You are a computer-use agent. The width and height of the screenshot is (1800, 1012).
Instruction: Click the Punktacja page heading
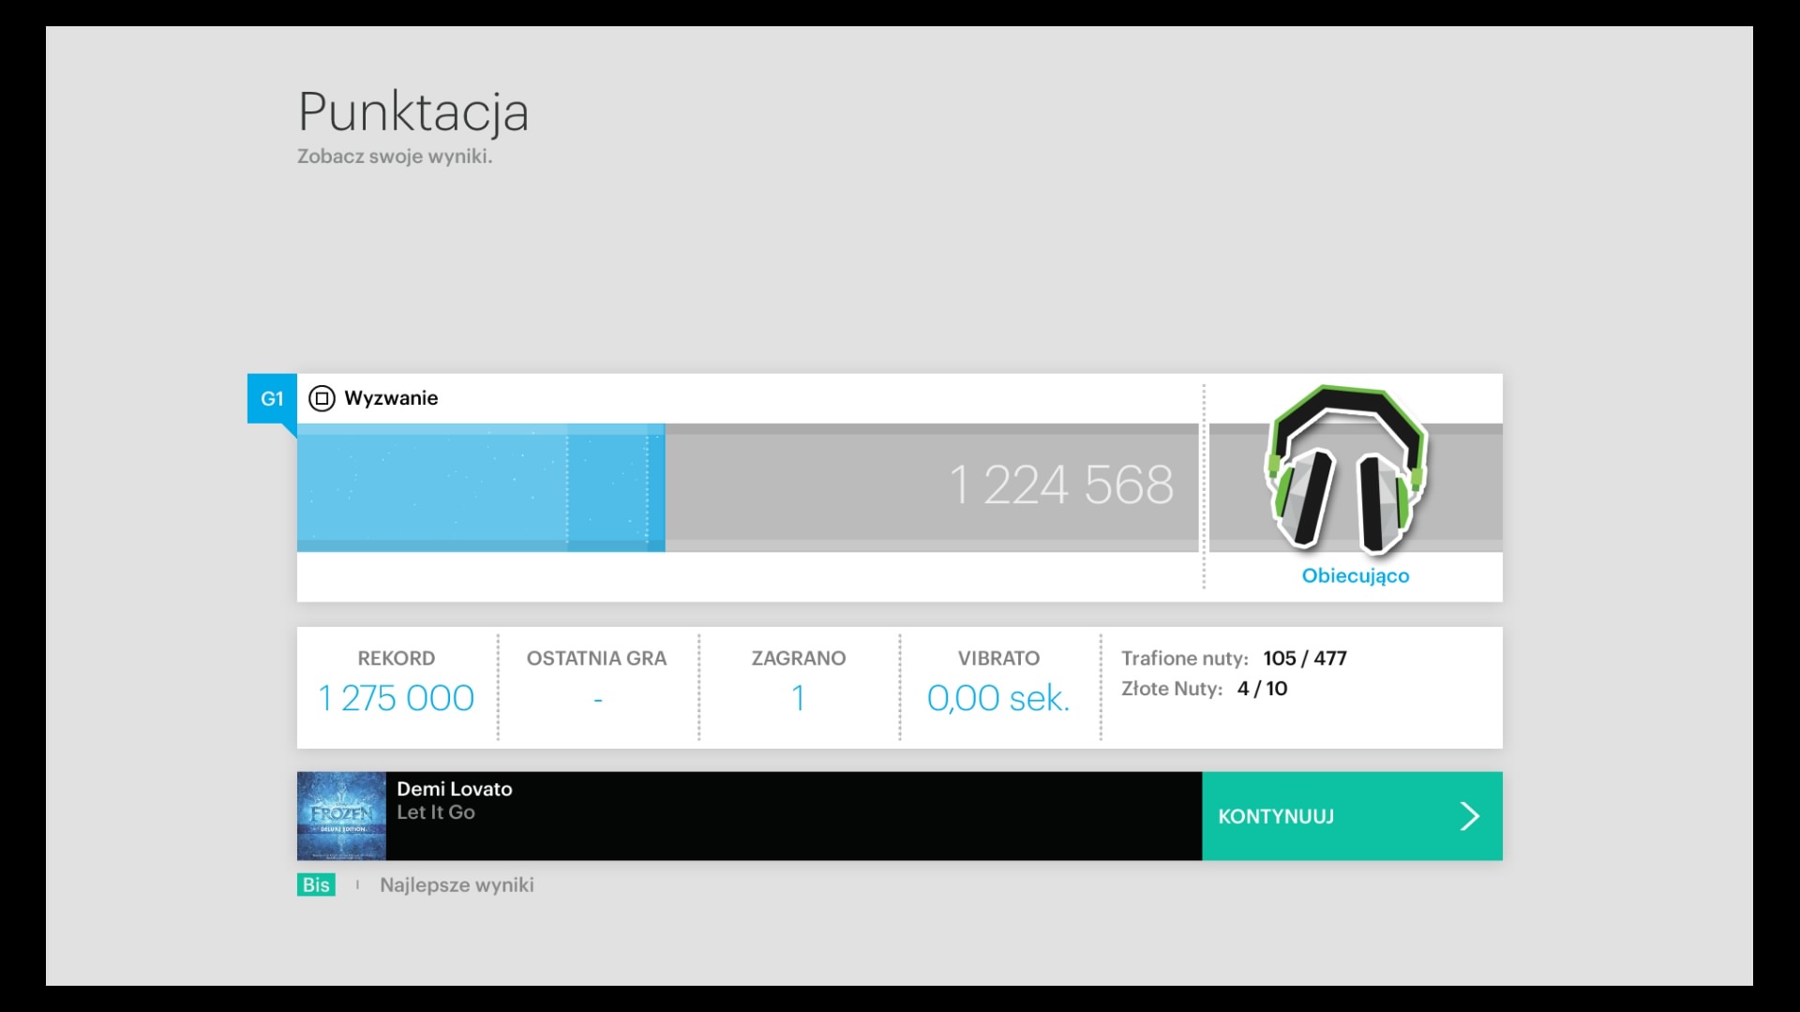[413, 112]
